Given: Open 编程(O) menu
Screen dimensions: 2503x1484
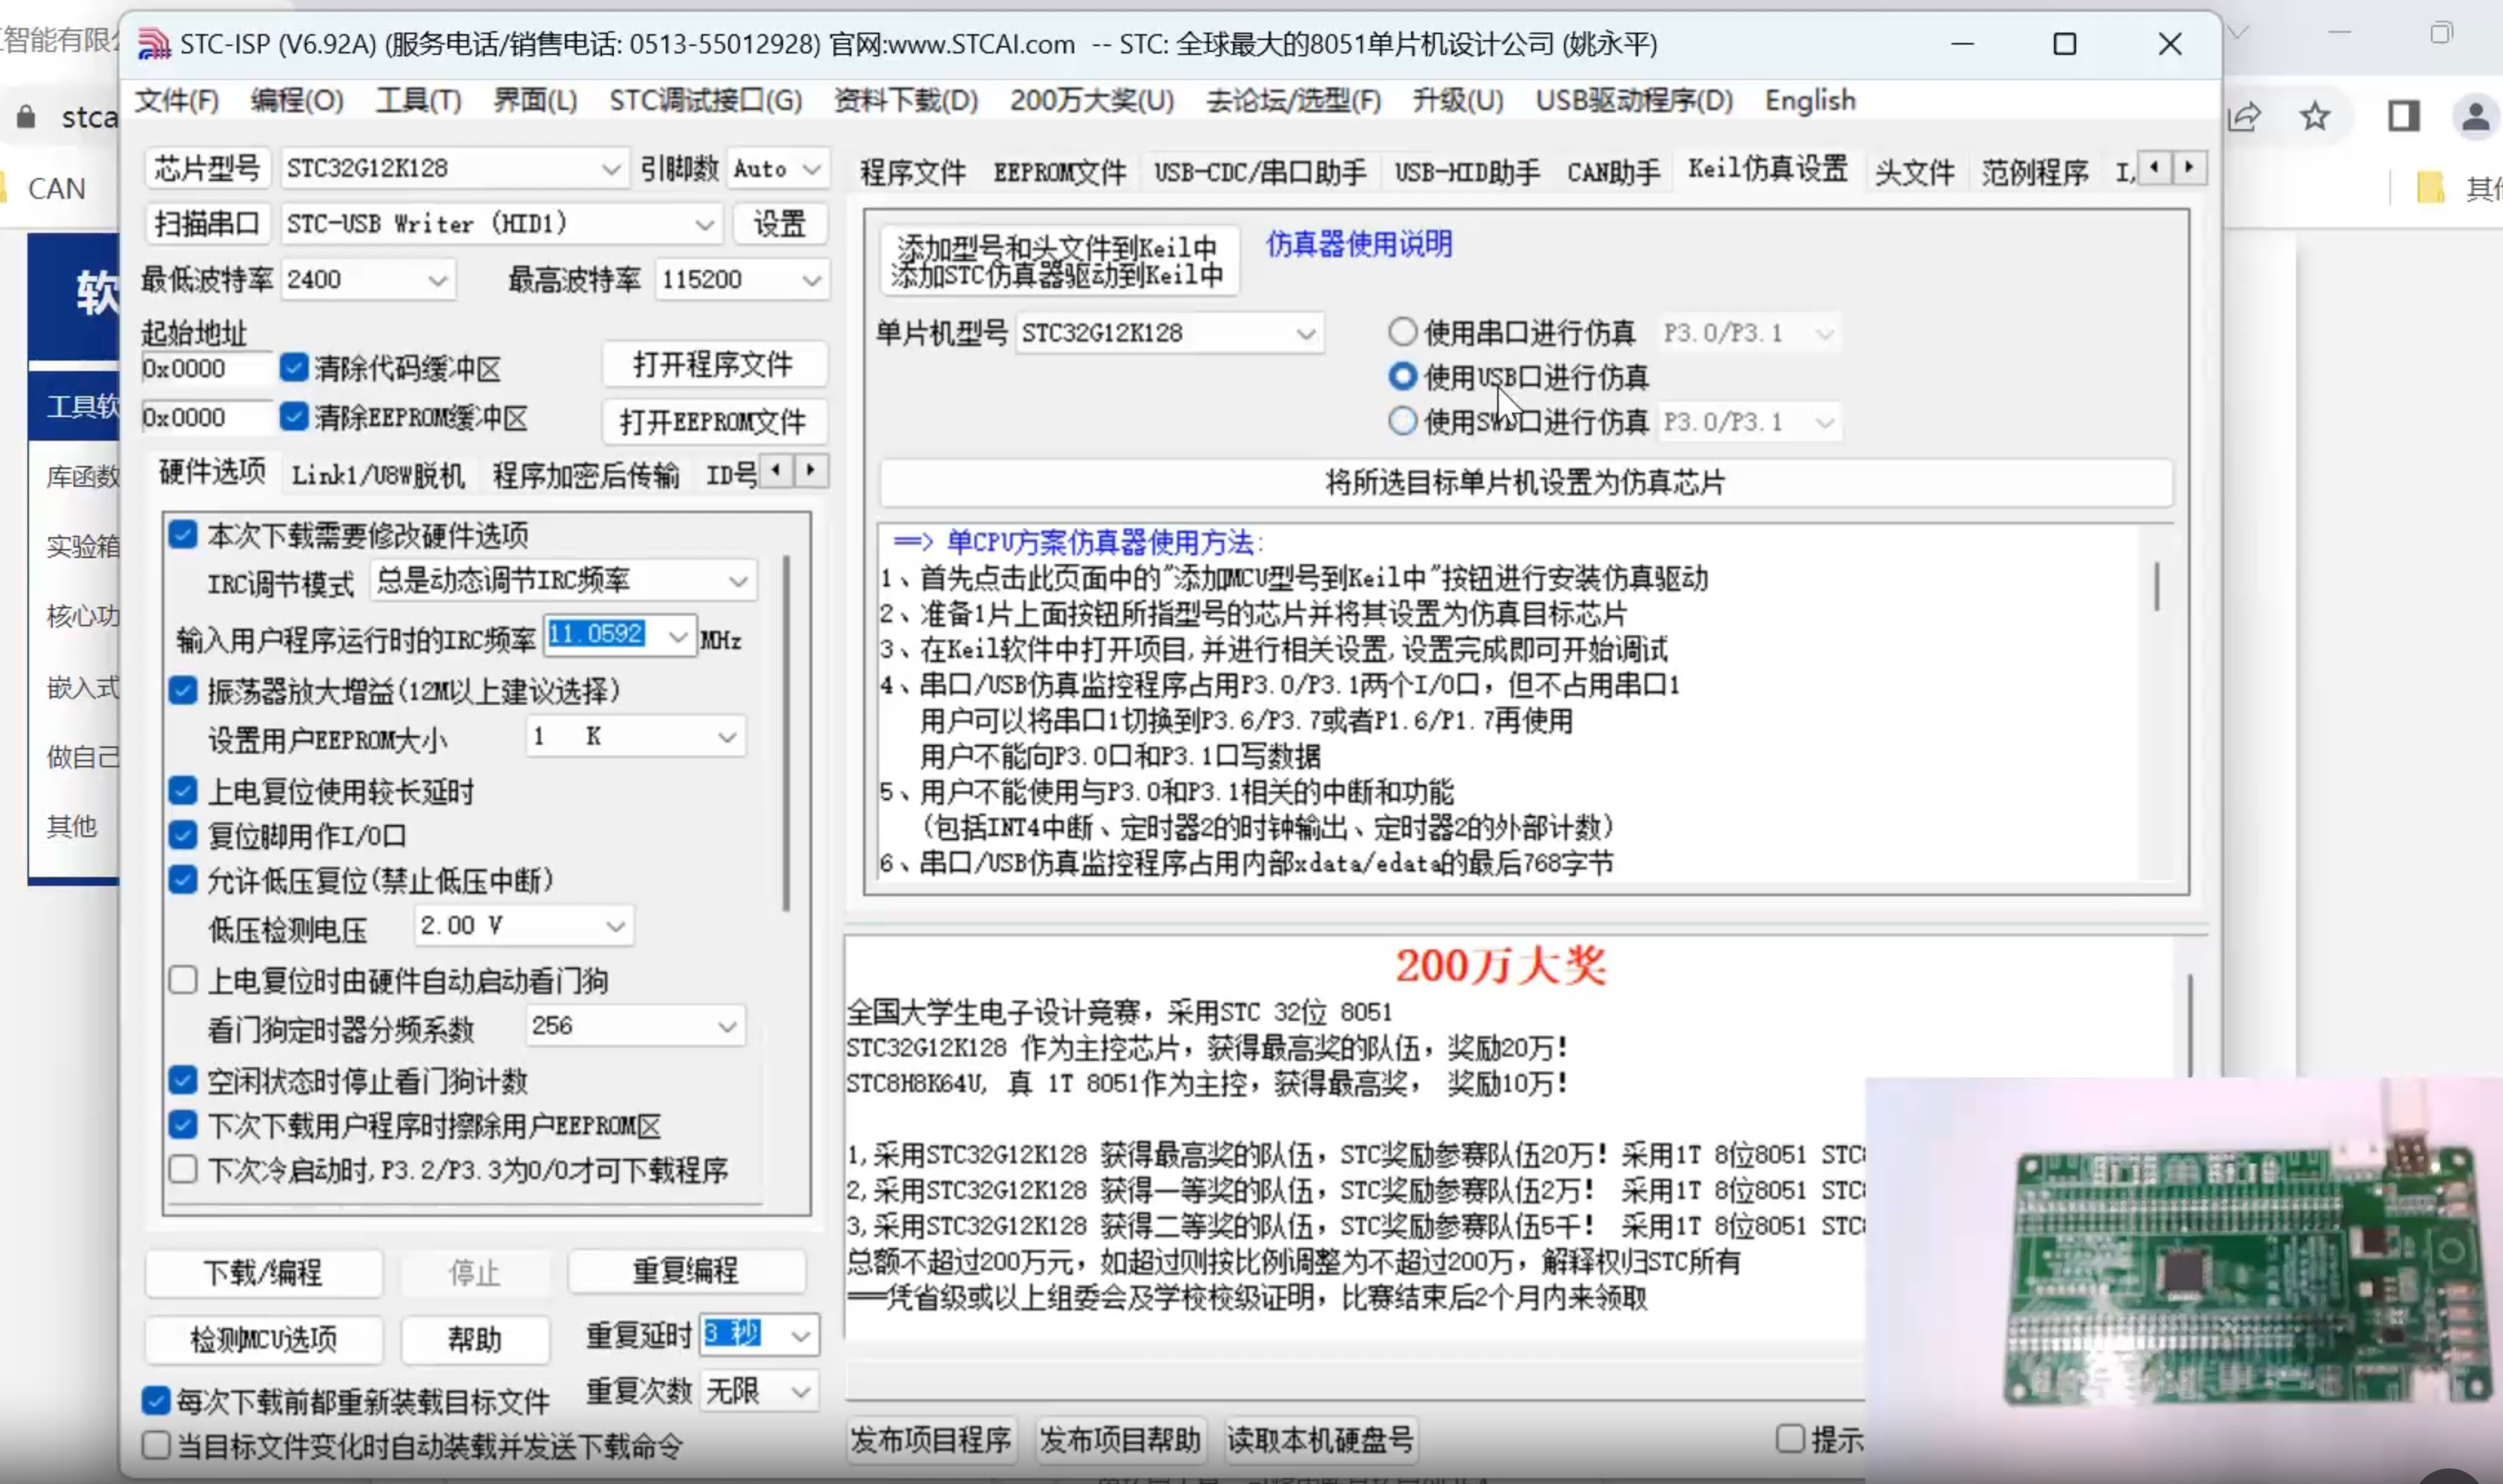Looking at the screenshot, I should pos(296,100).
